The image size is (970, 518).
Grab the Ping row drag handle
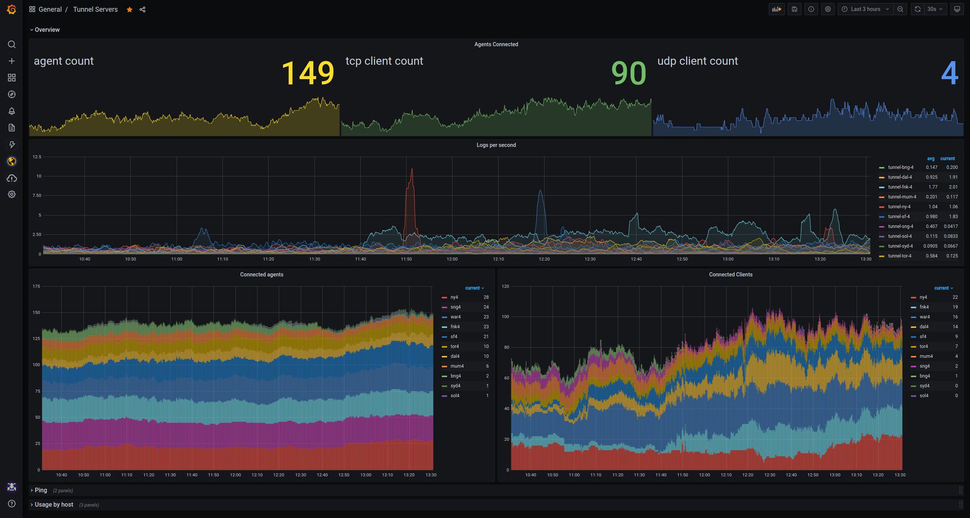[x=961, y=490]
